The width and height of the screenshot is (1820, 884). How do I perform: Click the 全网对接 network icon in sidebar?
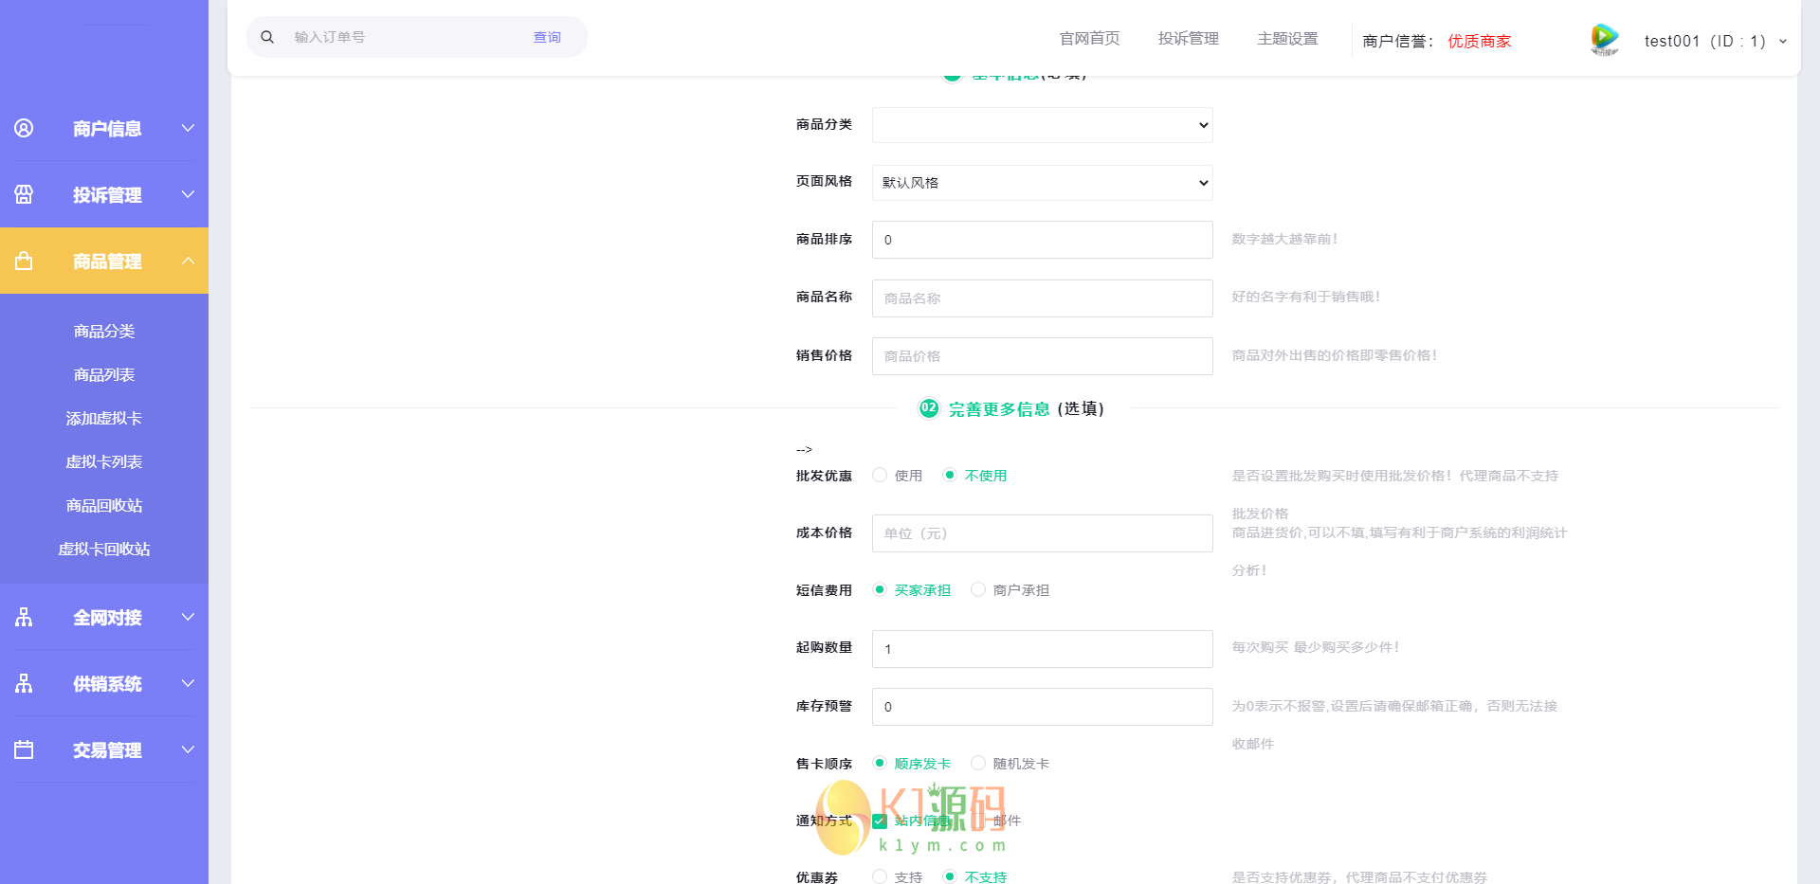click(x=24, y=617)
